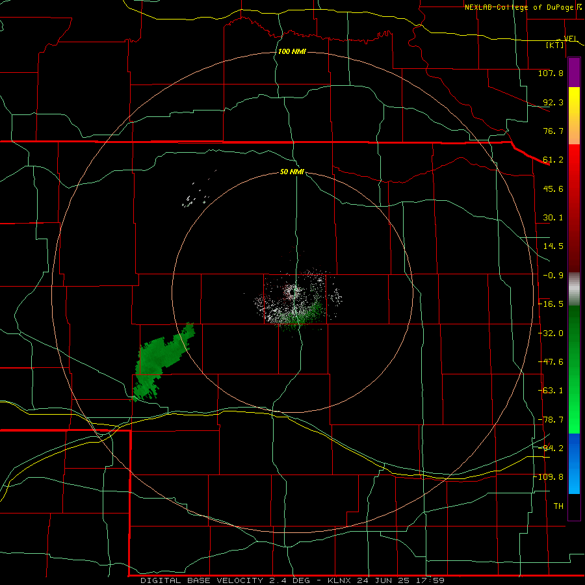
Task: Click the 92.3 velocity scale value
Action: 553,102
